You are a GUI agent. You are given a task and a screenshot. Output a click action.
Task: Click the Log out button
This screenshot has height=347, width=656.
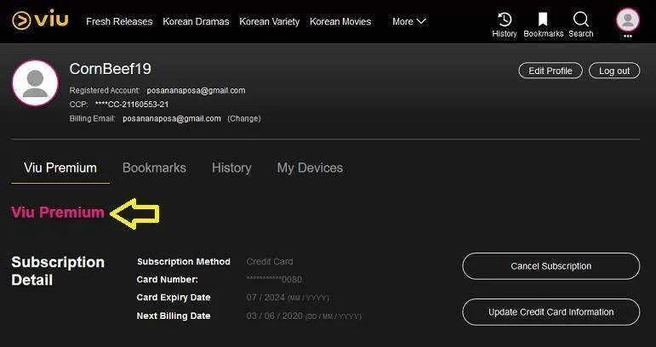click(614, 71)
